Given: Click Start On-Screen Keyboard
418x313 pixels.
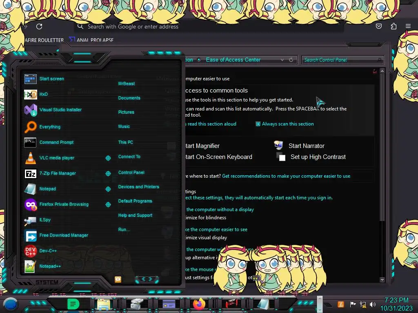Looking at the screenshot, I should (x=219, y=157).
